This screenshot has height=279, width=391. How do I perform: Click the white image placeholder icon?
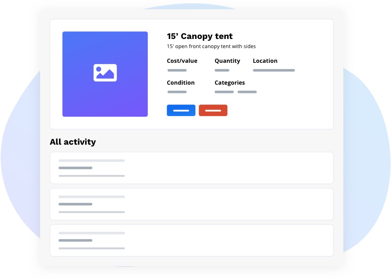(105, 73)
